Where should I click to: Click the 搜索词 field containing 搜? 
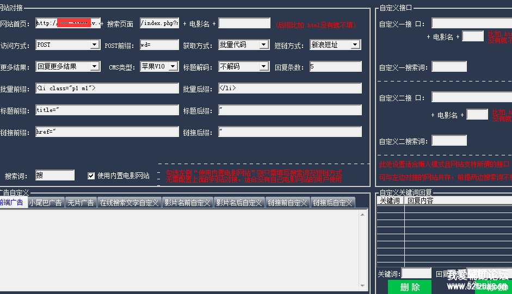[x=55, y=175]
